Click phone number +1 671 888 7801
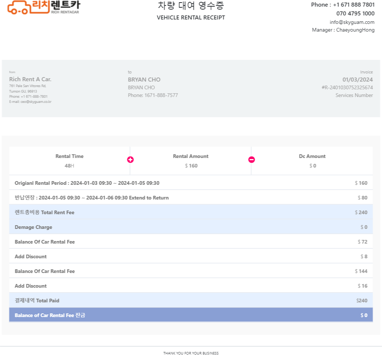 tap(354, 5)
